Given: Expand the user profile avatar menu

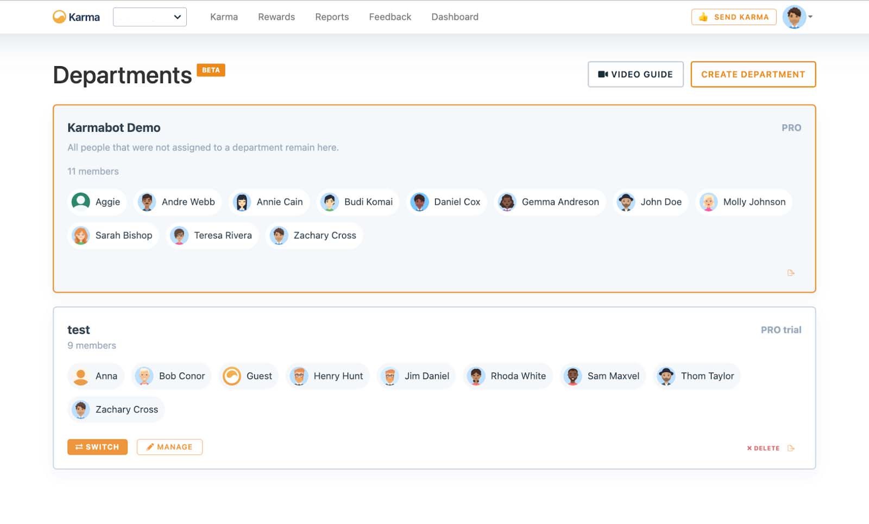Looking at the screenshot, I should [797, 17].
